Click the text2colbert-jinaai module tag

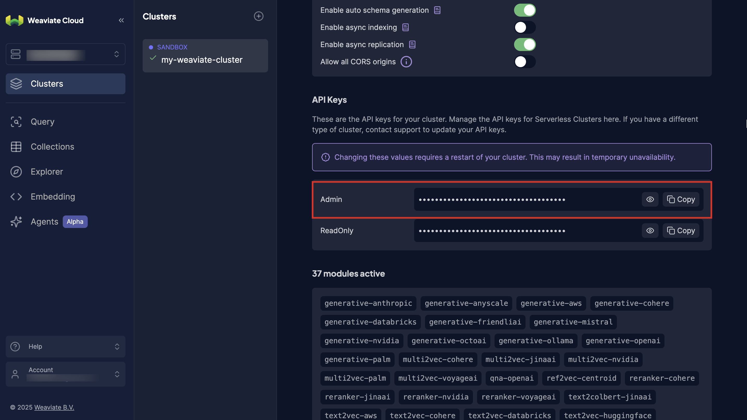pos(610,397)
